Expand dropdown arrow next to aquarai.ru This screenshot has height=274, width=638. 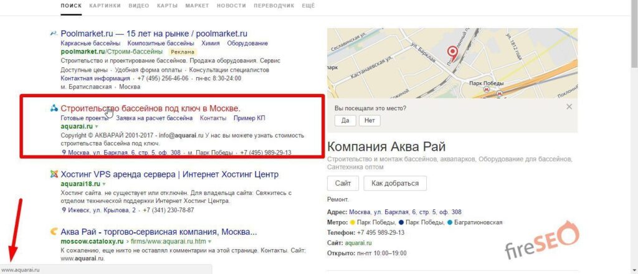click(x=97, y=126)
